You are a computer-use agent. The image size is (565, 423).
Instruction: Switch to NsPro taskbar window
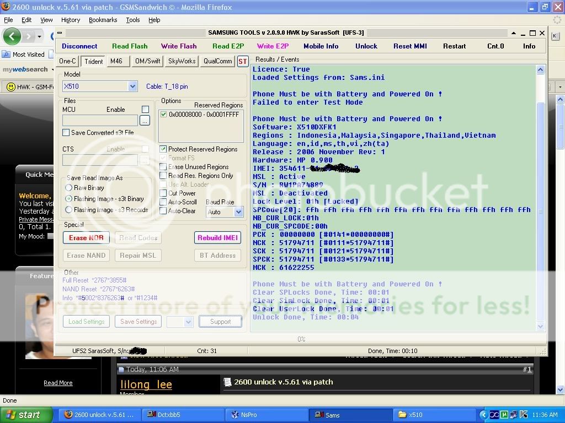(267, 415)
